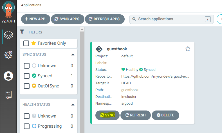Click the SYNC APPS button
The height and width of the screenshot is (133, 222).
click(x=68, y=19)
